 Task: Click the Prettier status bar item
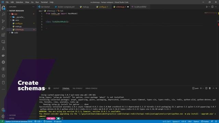pos(205,122)
